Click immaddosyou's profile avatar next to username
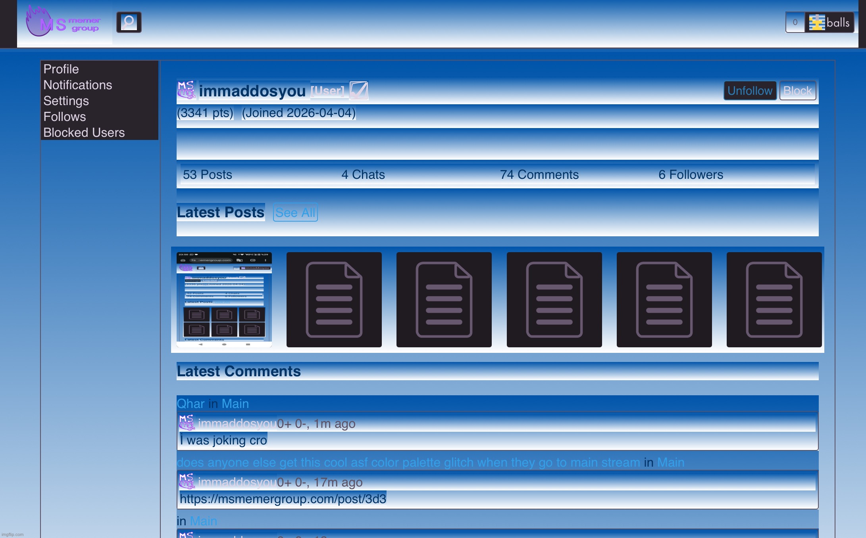Viewport: 866px width, 538px height. tap(186, 90)
